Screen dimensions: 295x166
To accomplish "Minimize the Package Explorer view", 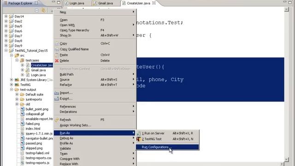I will pos(53,2).
